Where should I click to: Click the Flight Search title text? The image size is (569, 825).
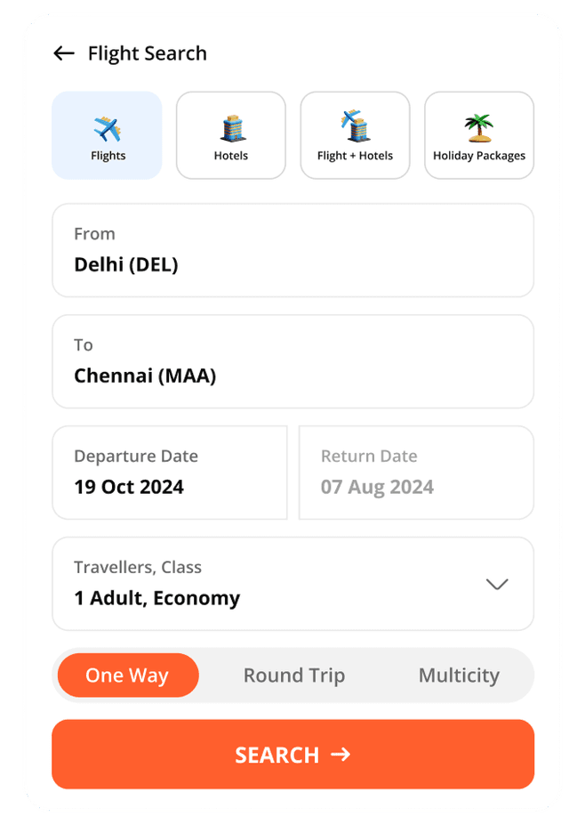(x=146, y=53)
